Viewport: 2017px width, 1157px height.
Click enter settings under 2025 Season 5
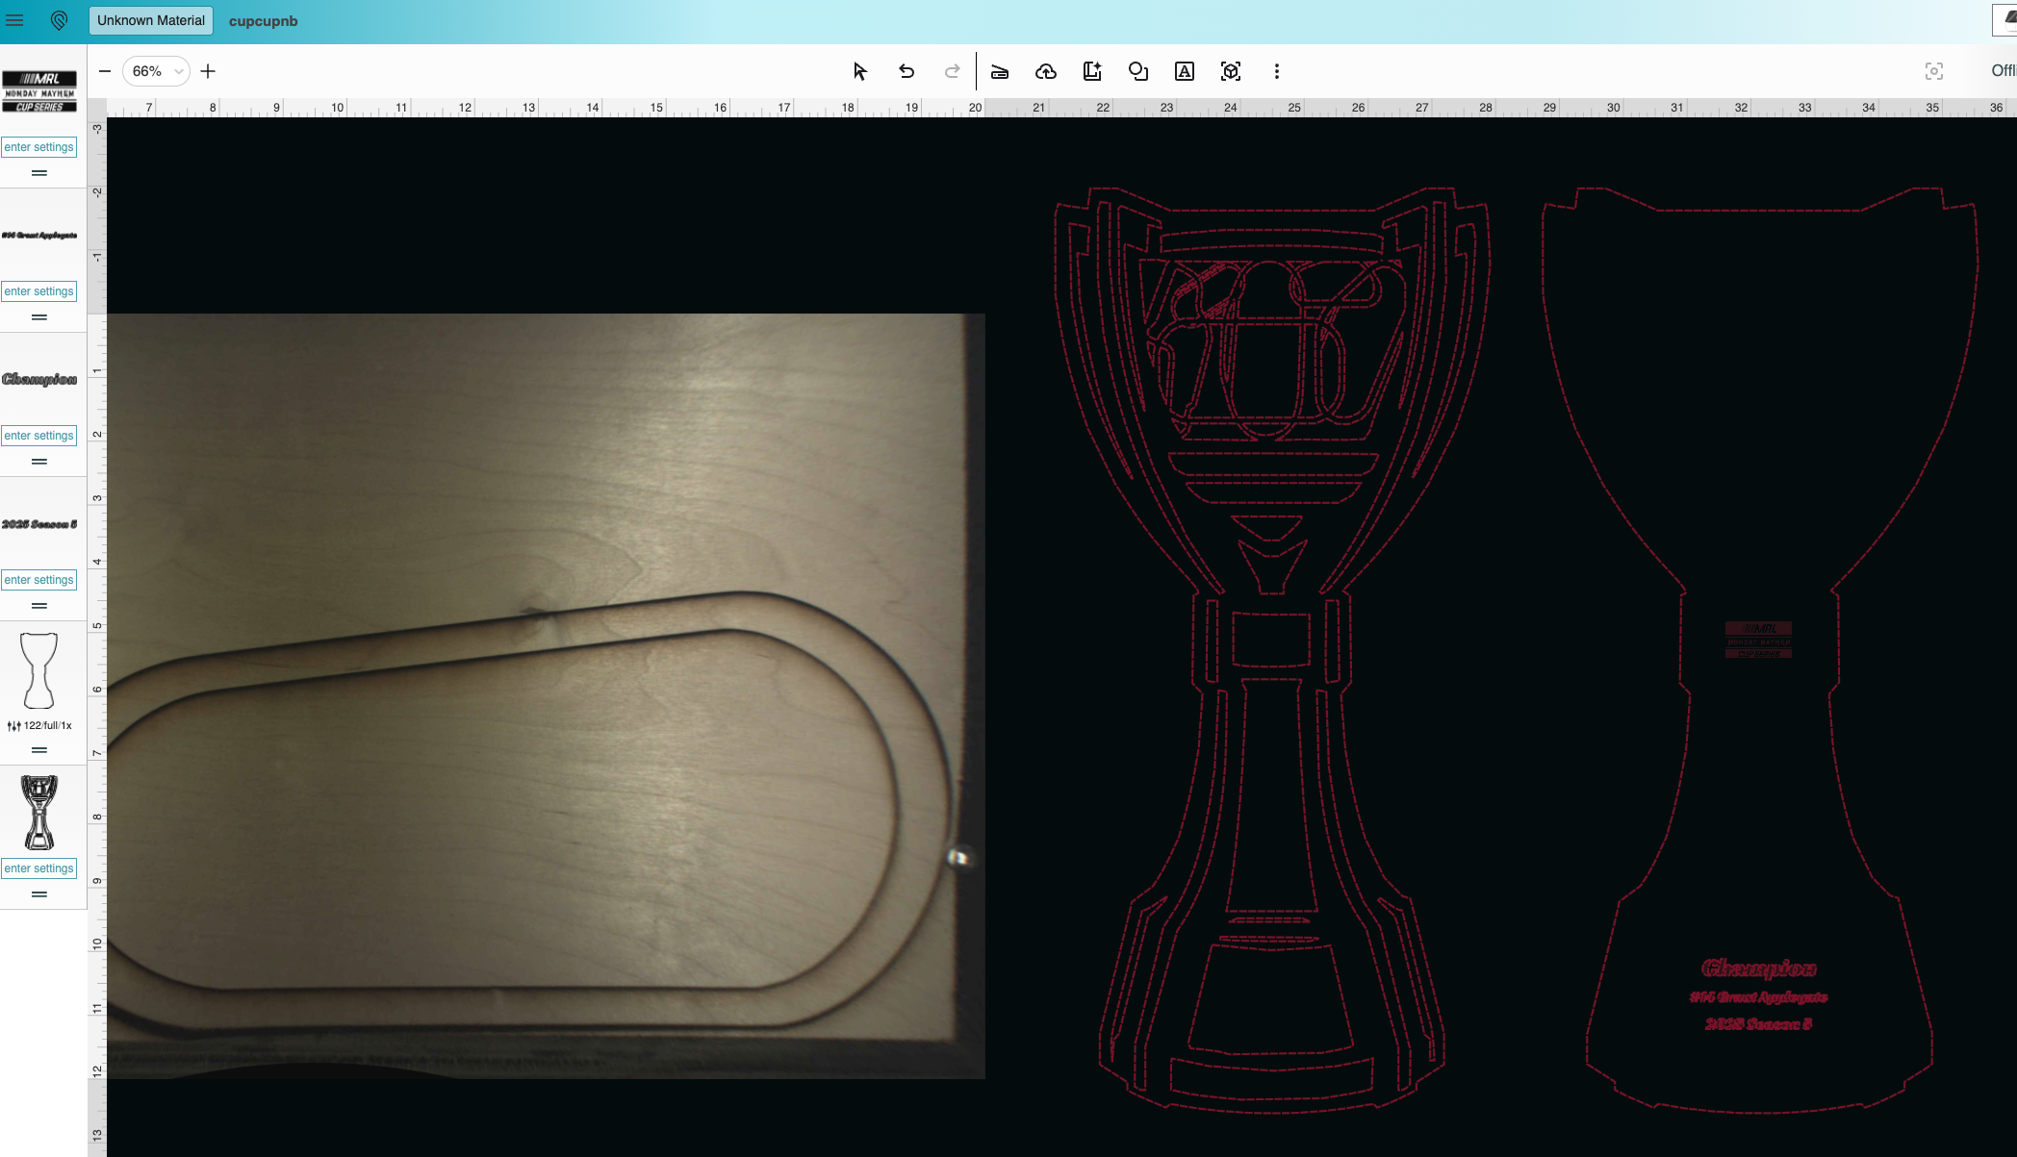[38, 580]
